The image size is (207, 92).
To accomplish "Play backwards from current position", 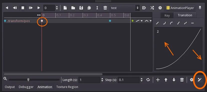I will [7, 8].
